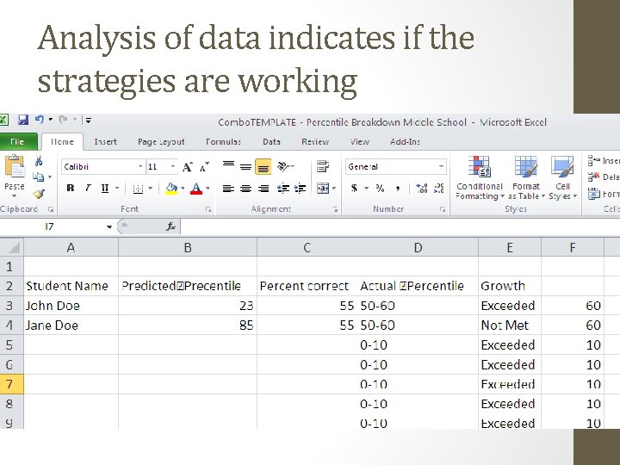620x465 pixels.
Task: Switch to the Page Layout tab
Action: click(161, 141)
